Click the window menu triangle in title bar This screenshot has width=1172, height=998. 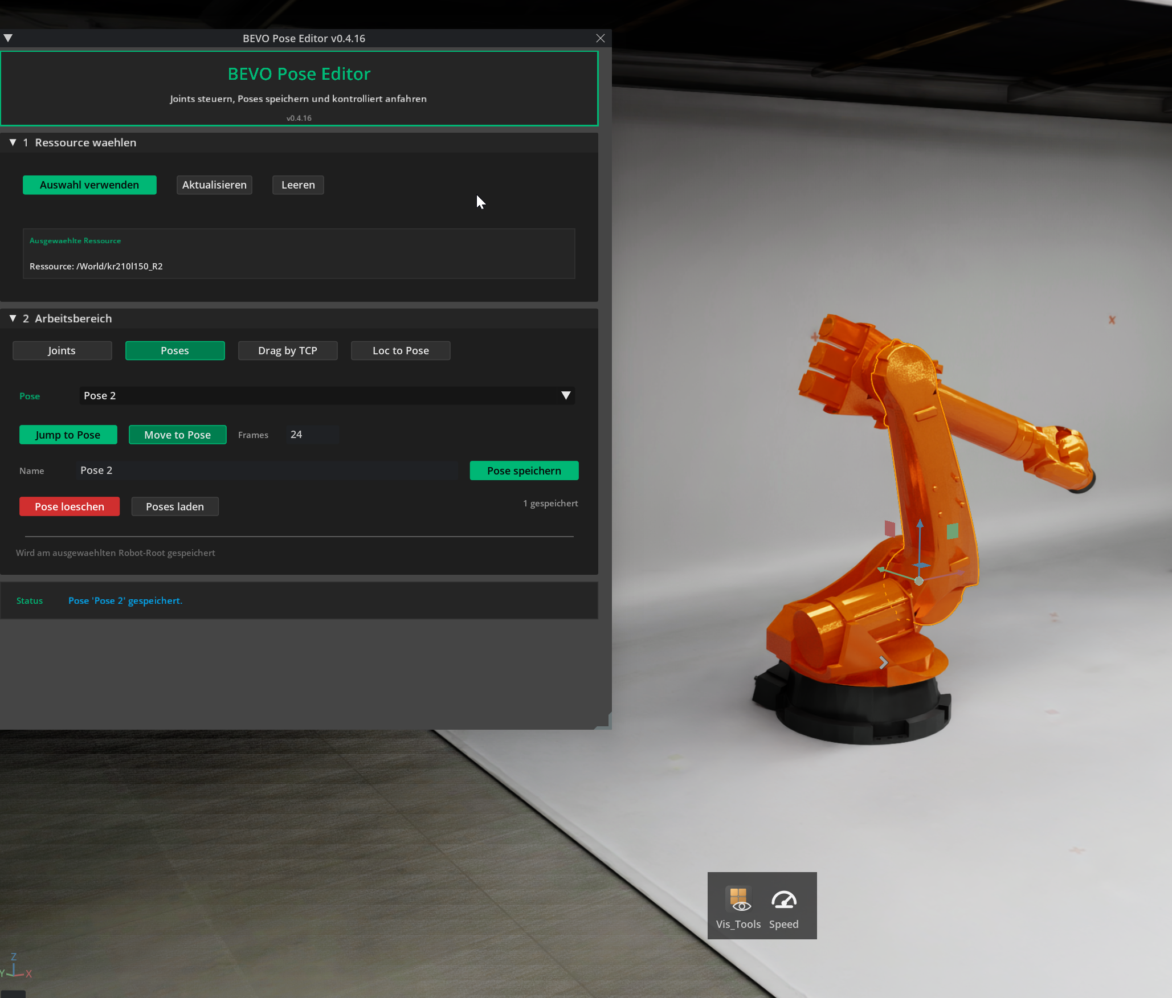[x=8, y=38]
